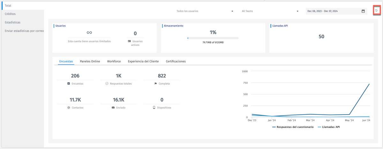
Task: Switch to the Paneles Online tab
Action: coord(90,61)
